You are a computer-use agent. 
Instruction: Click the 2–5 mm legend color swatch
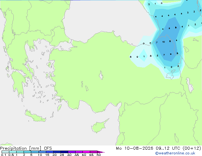[27, 152]
